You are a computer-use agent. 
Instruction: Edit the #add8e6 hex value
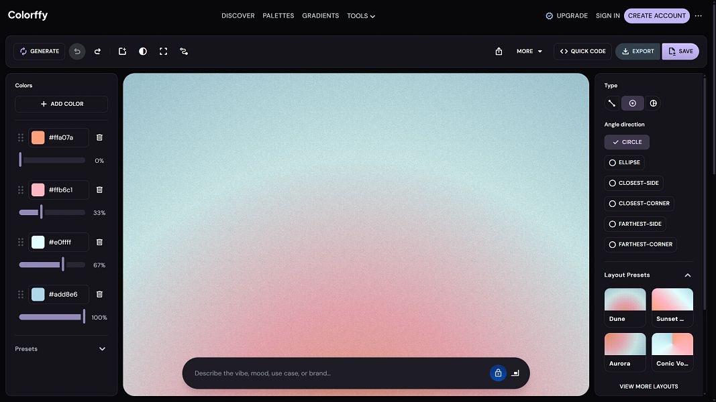(67, 294)
